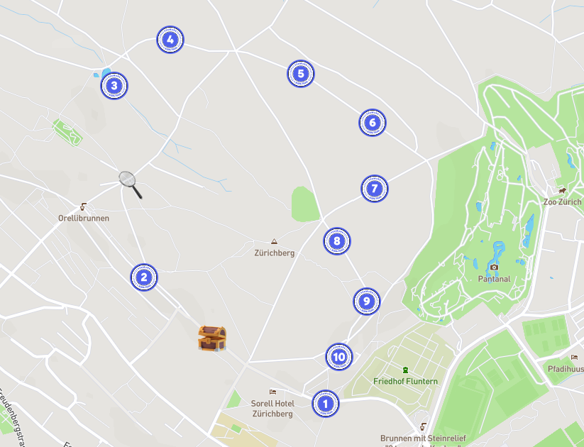Tap waypoint marker number 4
Viewport: 584px width, 447px height.
click(x=170, y=40)
